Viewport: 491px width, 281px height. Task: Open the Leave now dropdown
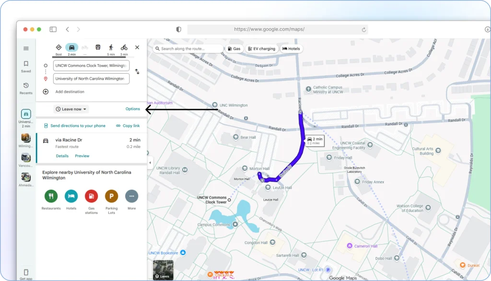tap(71, 109)
